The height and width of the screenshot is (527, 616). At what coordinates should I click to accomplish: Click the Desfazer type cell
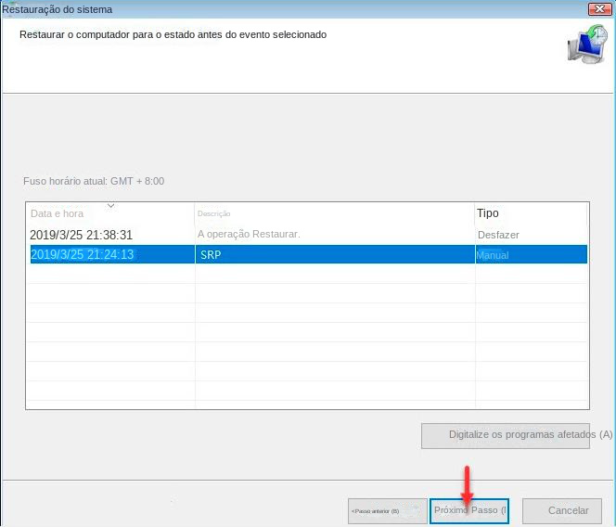click(499, 235)
